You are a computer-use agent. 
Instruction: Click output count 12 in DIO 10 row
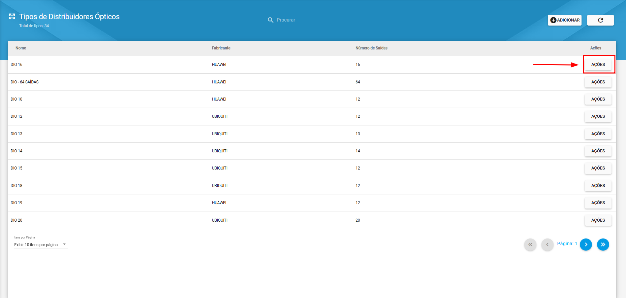pos(358,99)
